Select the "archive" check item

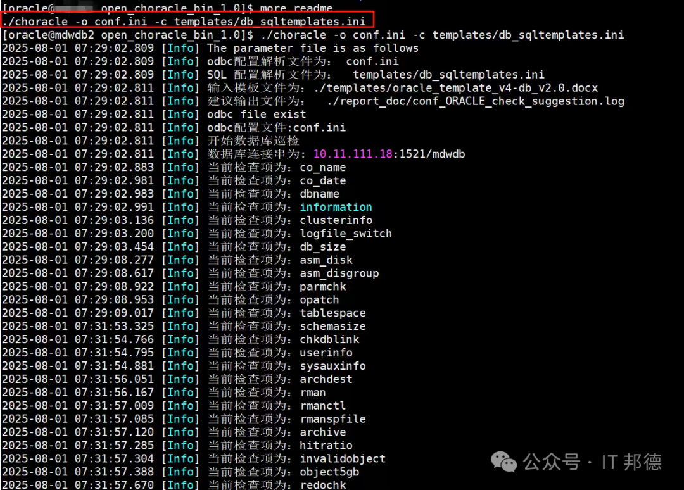[x=323, y=432]
